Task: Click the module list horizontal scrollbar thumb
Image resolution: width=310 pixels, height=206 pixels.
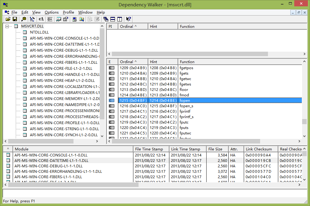Action: pyautogui.click(x=73, y=185)
